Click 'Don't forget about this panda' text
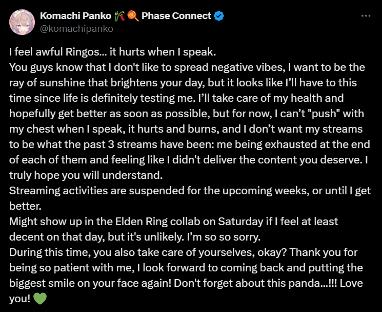The image size is (382, 312). tap(247, 283)
